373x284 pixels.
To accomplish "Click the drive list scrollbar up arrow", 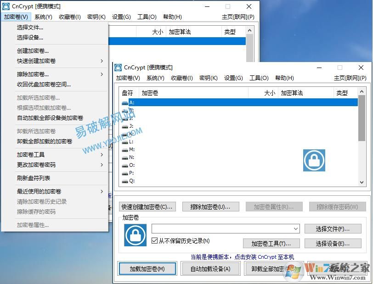I will click(x=361, y=92).
